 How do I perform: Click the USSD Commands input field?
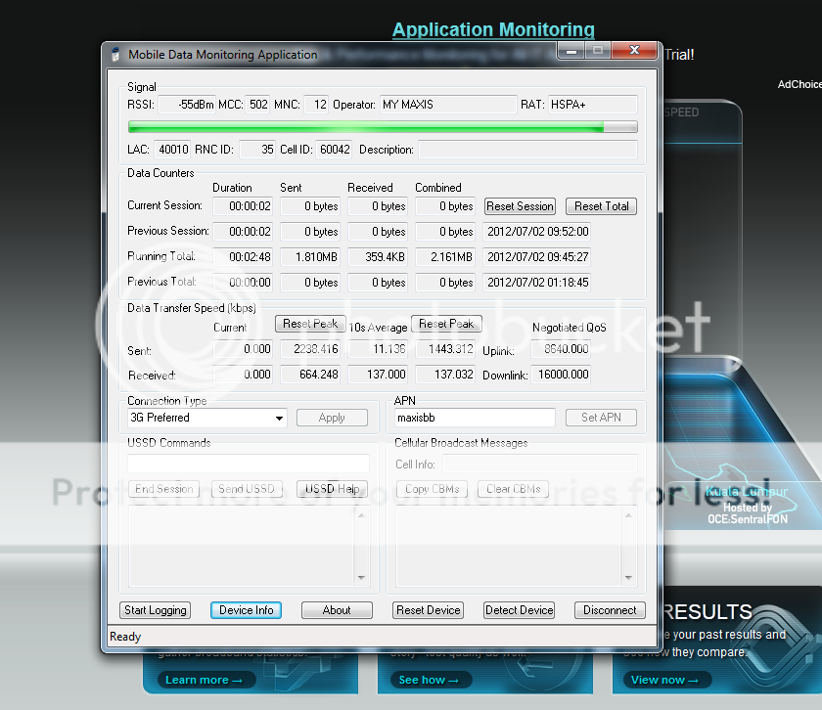tap(249, 464)
